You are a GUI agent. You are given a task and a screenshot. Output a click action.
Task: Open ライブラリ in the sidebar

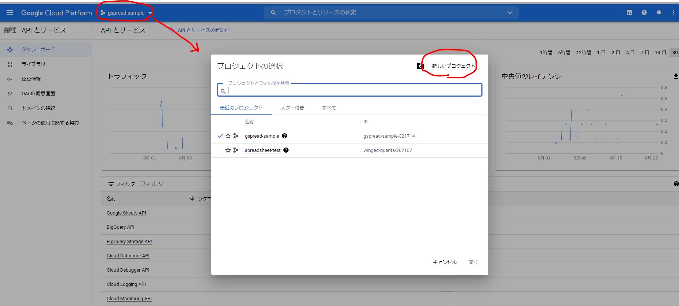click(33, 64)
